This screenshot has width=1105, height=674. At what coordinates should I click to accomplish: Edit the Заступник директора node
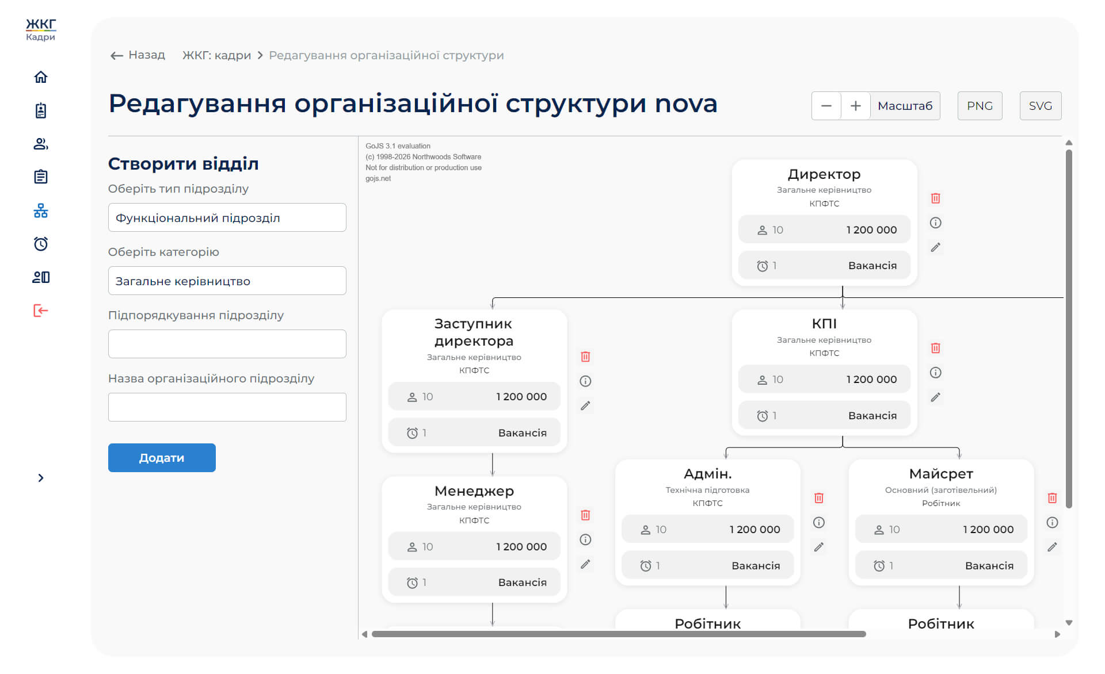(585, 406)
